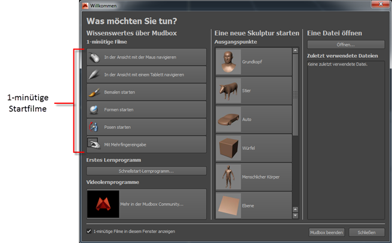Viewport: 392px width, 243px height.
Task: Launch the Schnellstart-Lernprogramm
Action: 146,171
